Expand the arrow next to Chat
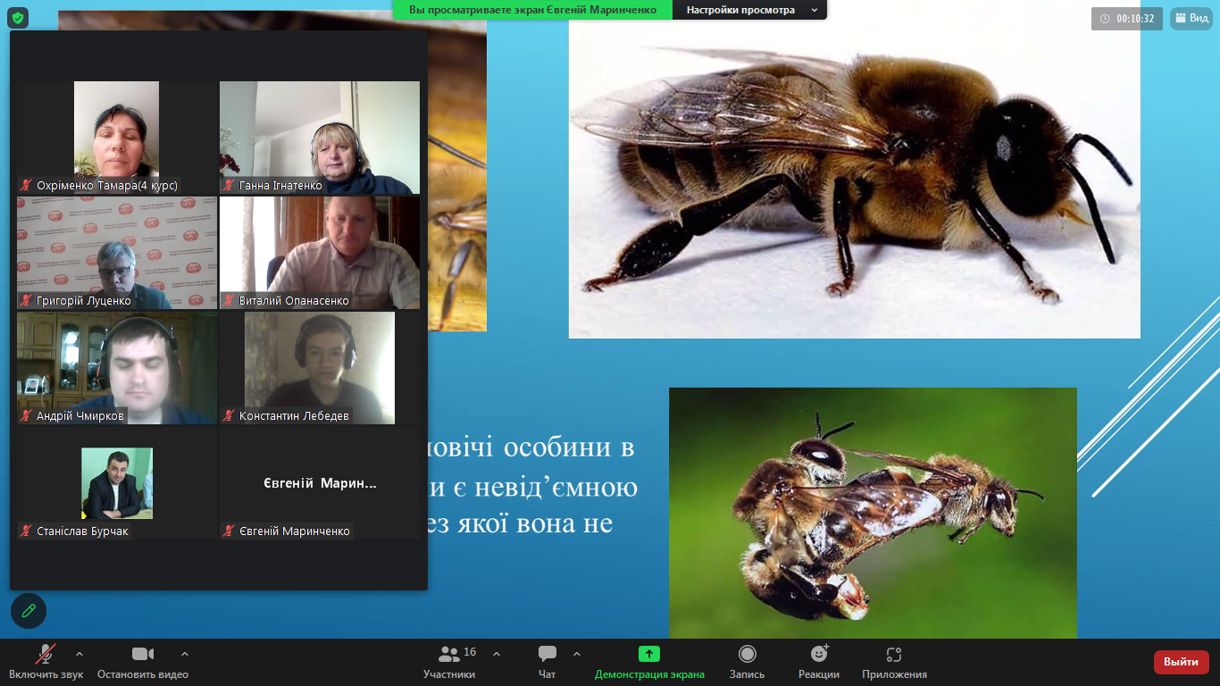Screen dimensions: 1220x686 577,654
